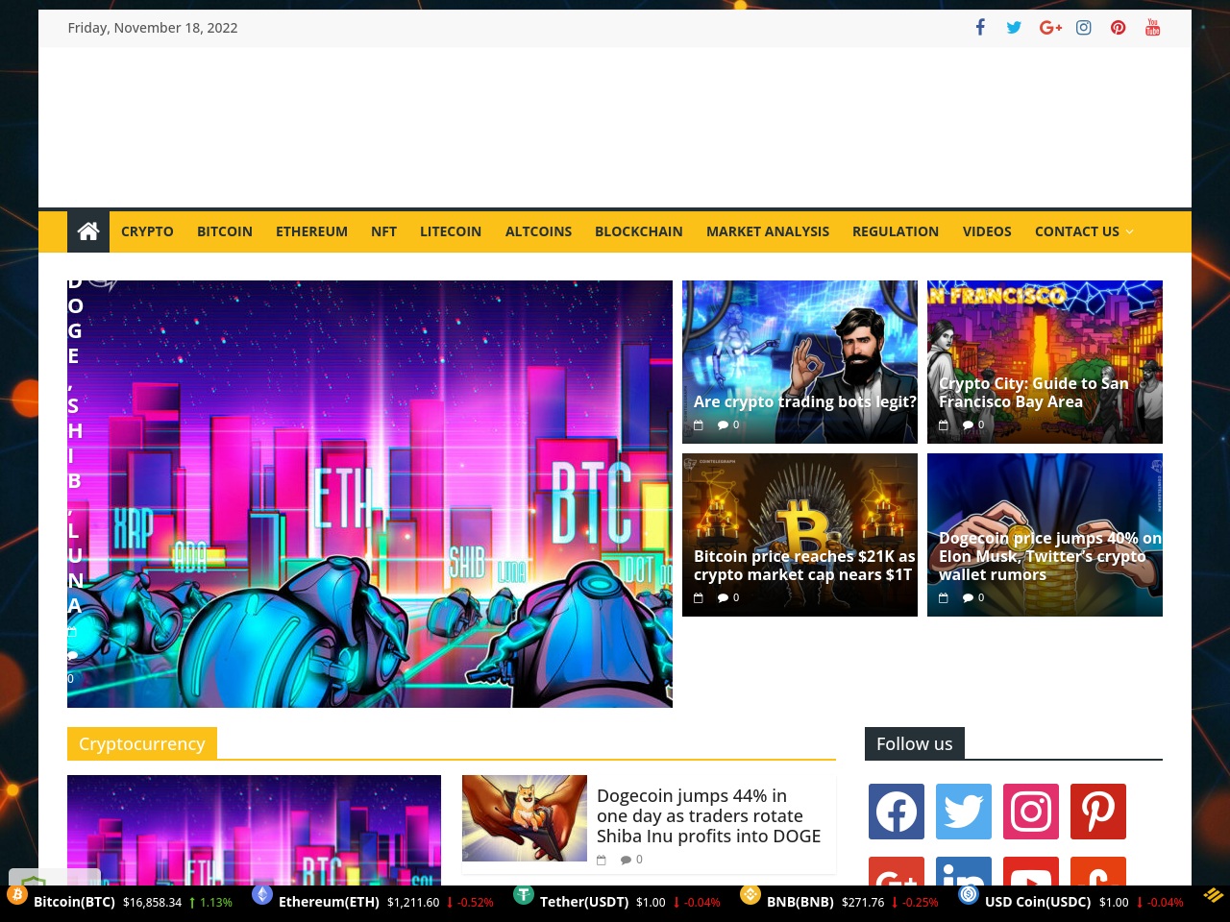Click calendar icon under Bitcoin $21K article
This screenshot has width=1230, height=922.
pos(699,597)
